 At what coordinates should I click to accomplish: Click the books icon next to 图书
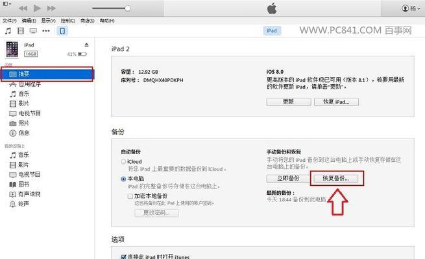click(x=13, y=185)
